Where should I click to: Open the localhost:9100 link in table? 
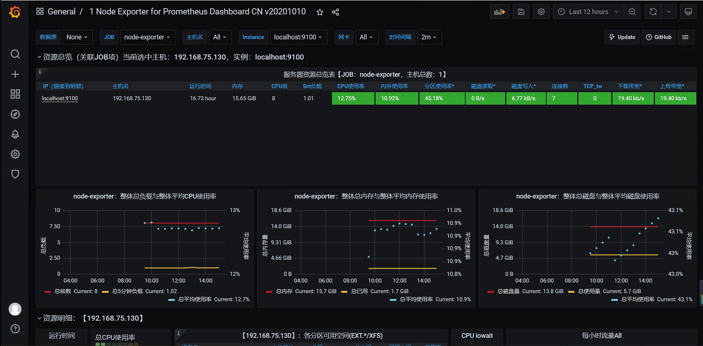(60, 98)
